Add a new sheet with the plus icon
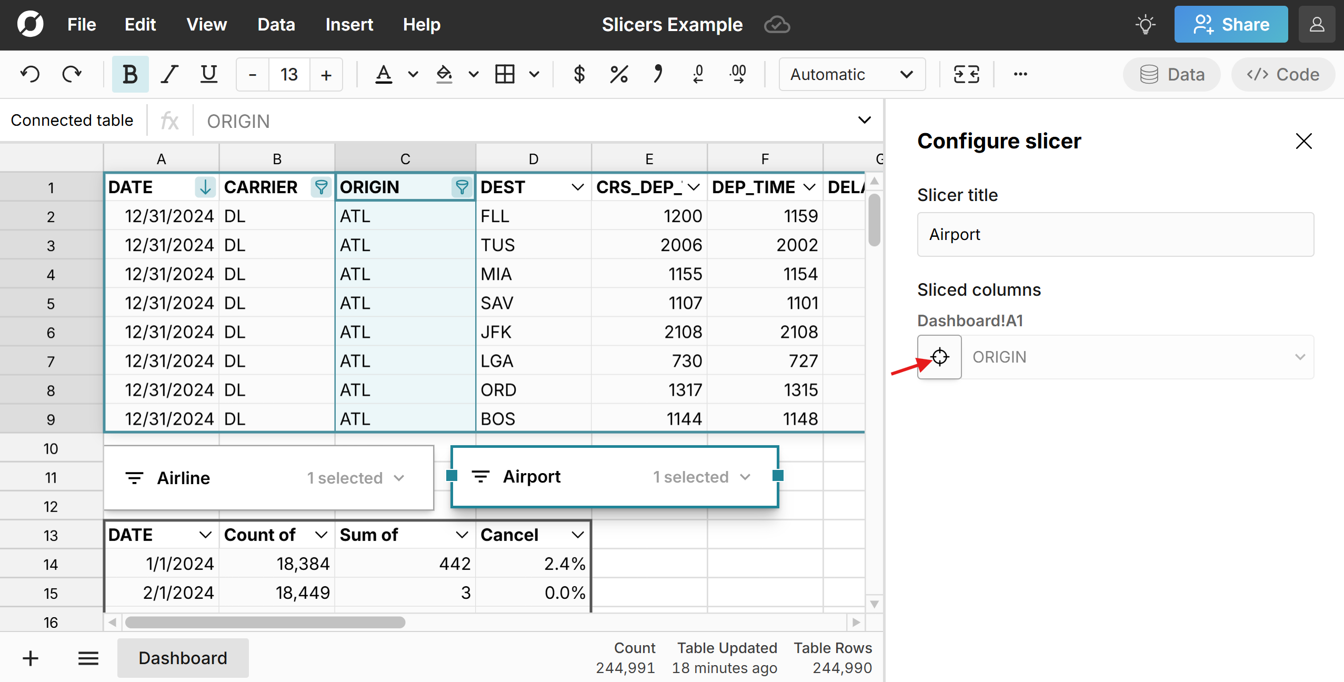 (x=30, y=658)
